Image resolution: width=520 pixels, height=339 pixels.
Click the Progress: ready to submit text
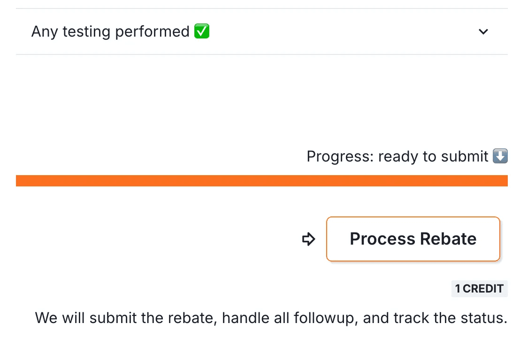click(x=397, y=156)
